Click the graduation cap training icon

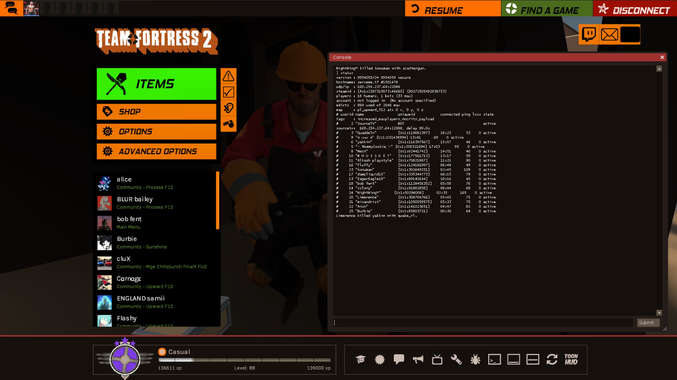pos(360,359)
